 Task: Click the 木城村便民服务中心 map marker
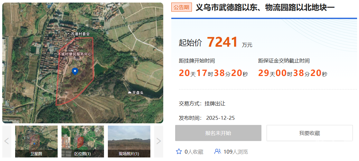tap(55, 54)
